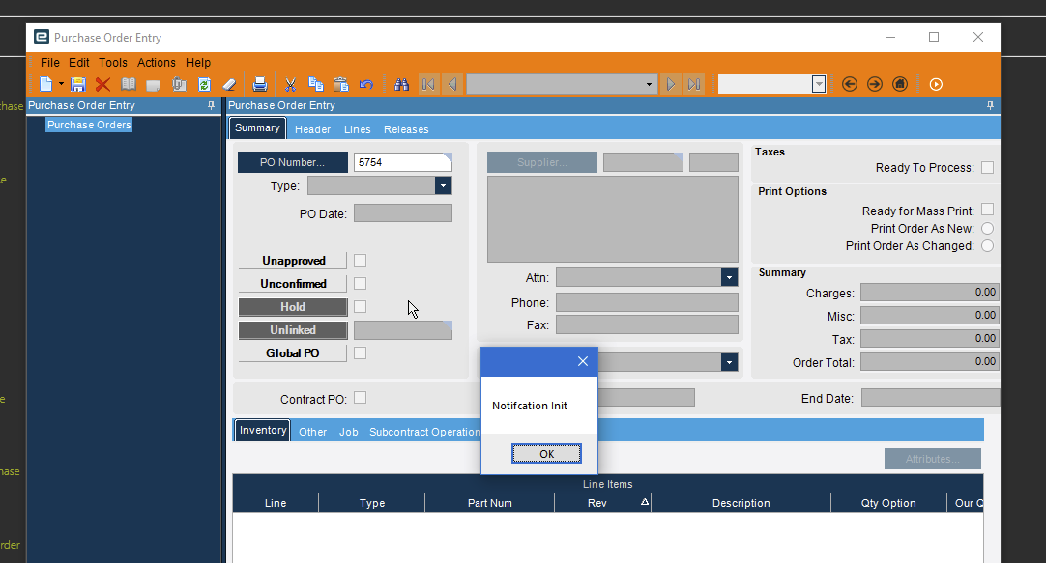Click the green Refresh icon
The height and width of the screenshot is (563, 1046).
coord(204,85)
